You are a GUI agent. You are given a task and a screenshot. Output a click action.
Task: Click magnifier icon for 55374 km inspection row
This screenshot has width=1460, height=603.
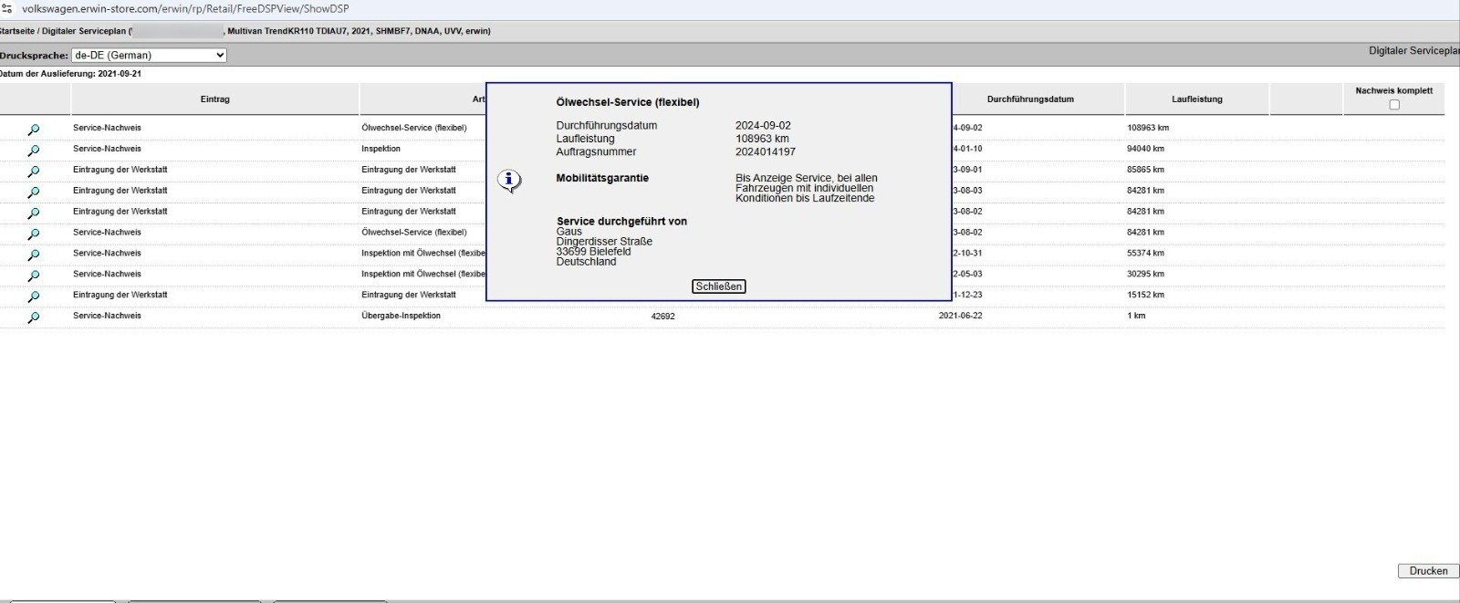(x=34, y=255)
